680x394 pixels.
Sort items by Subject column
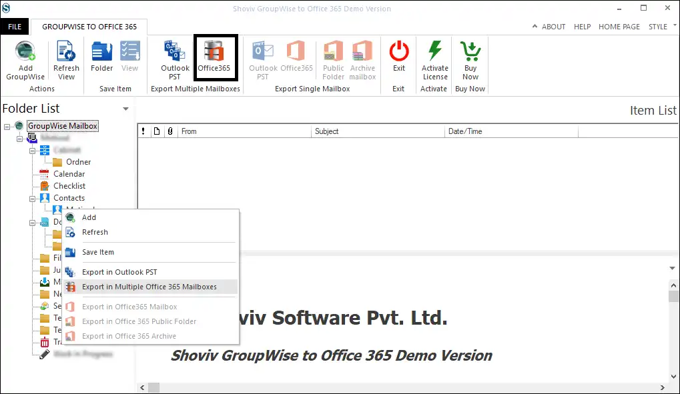(378, 131)
